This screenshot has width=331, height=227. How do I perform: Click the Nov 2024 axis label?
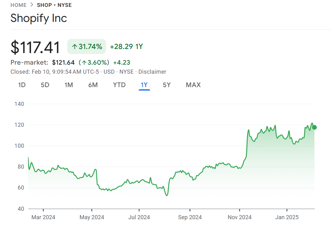(x=239, y=217)
